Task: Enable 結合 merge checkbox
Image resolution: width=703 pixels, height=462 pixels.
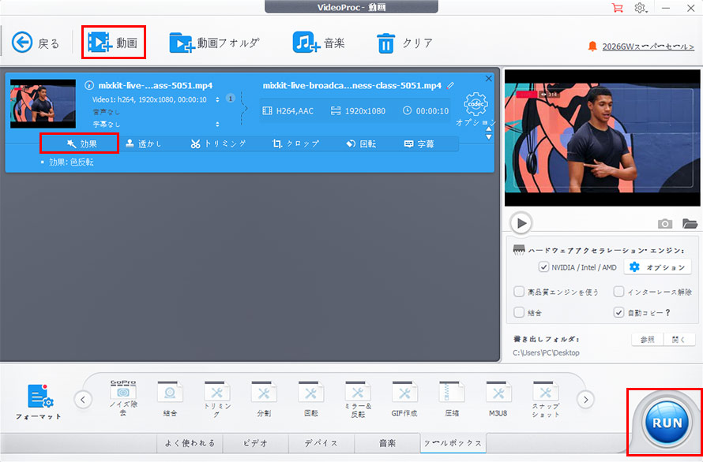Action: (x=519, y=312)
